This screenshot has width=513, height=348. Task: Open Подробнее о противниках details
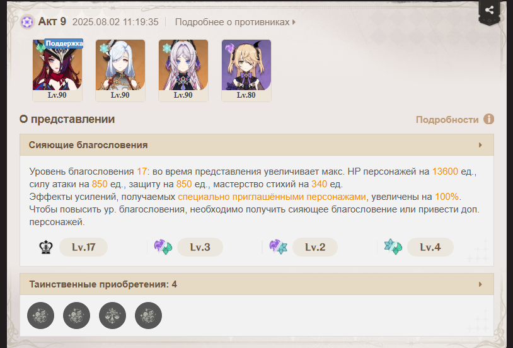click(x=235, y=22)
